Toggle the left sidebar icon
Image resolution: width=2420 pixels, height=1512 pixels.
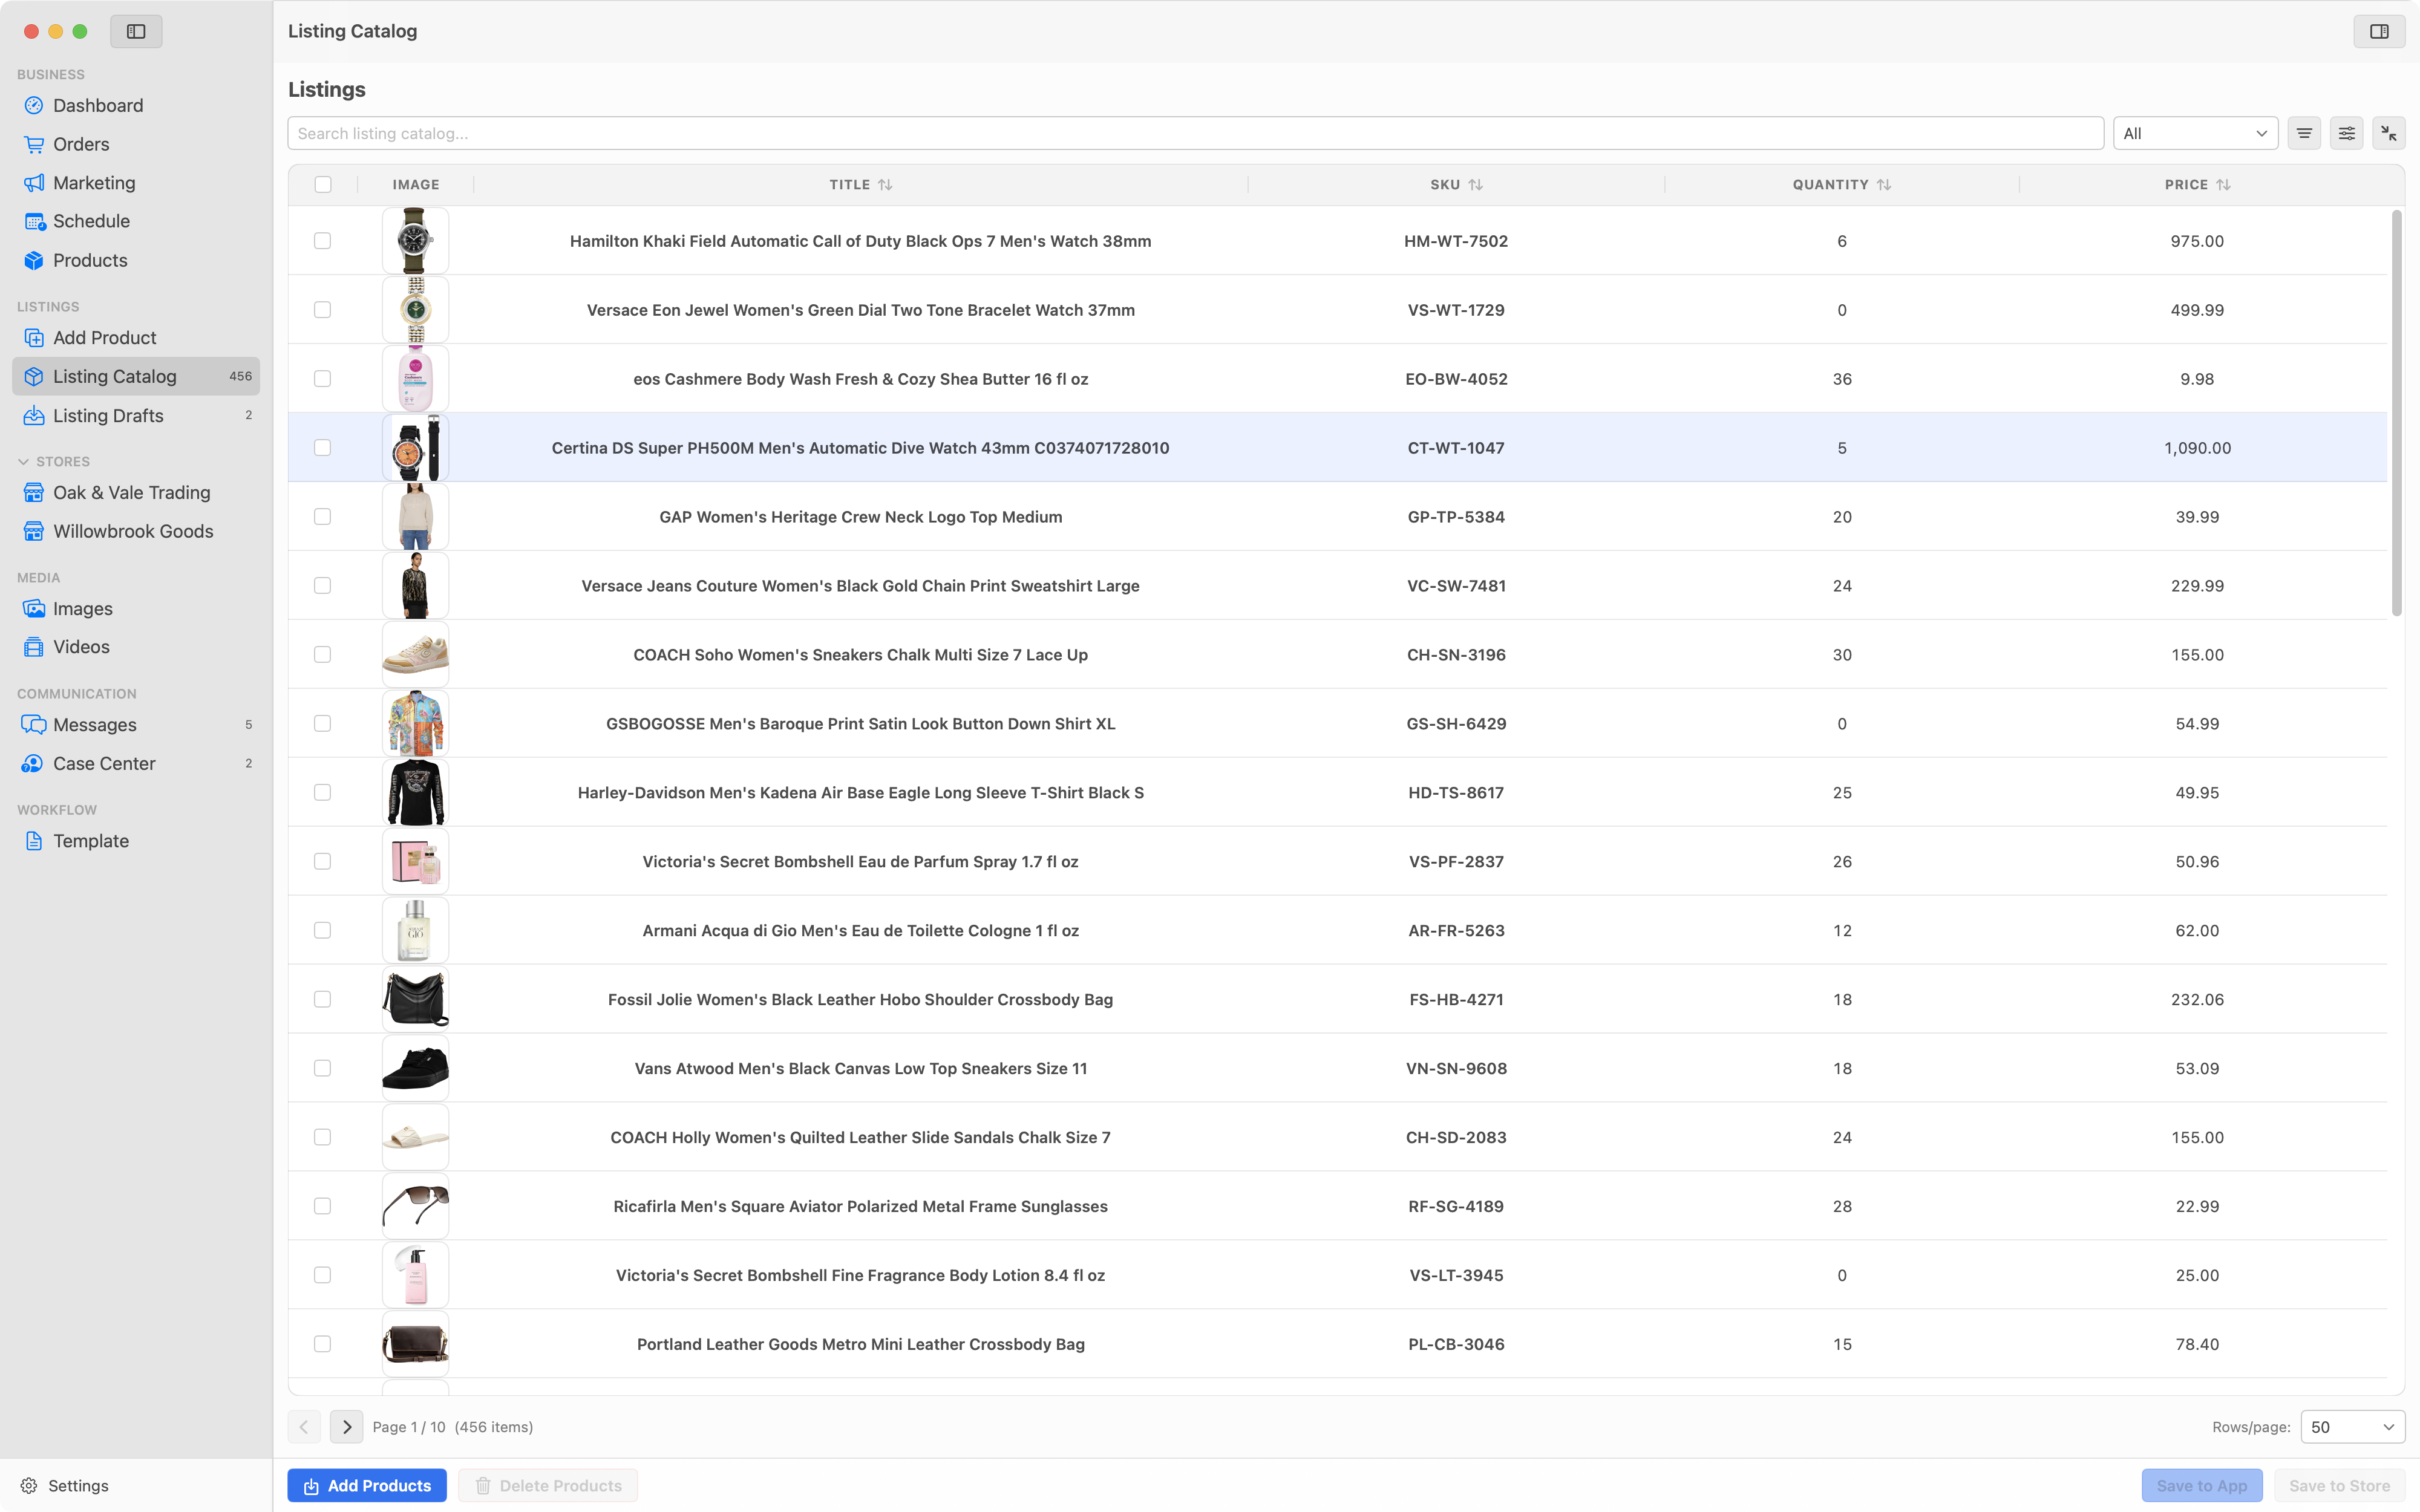(x=136, y=31)
